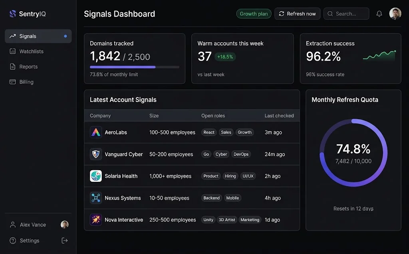The width and height of the screenshot is (409, 254).
Task: Open the Reports sidebar item
Action: click(x=38, y=67)
